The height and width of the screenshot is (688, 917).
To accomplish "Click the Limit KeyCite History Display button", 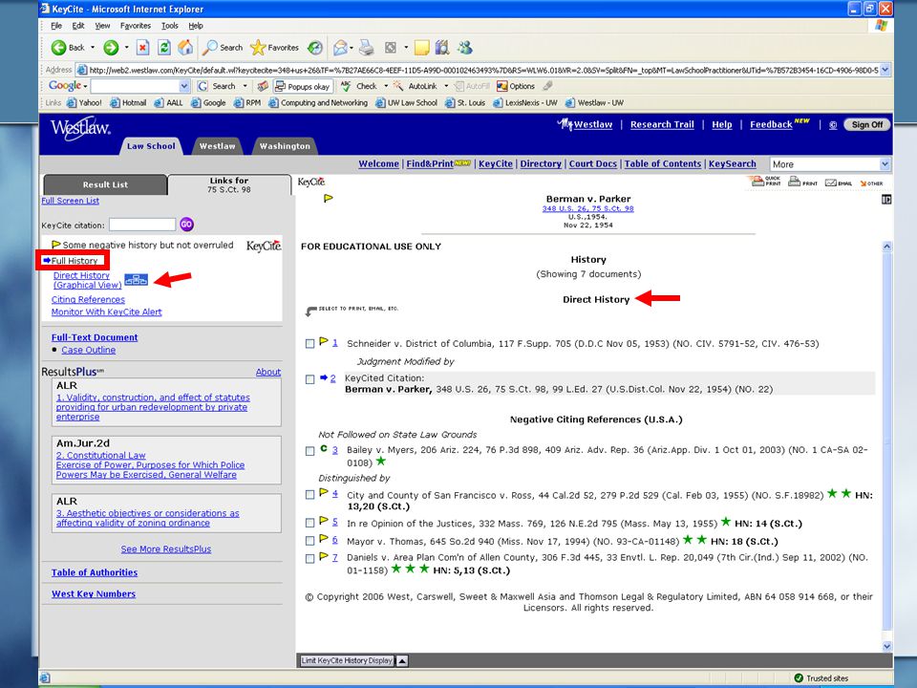I will tap(347, 661).
